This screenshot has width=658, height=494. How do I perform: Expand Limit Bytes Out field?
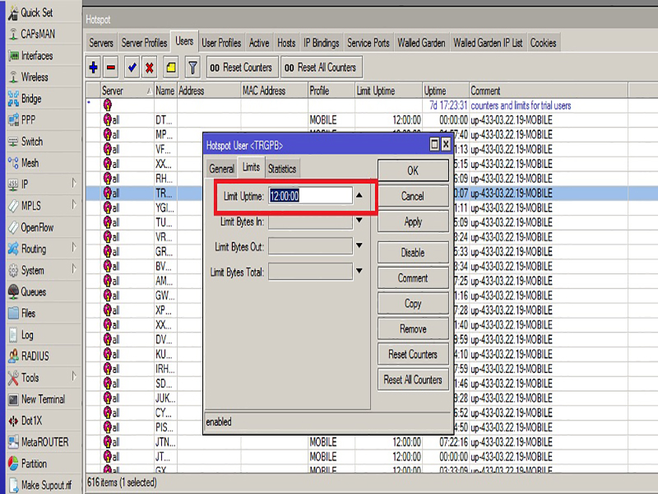tap(359, 245)
